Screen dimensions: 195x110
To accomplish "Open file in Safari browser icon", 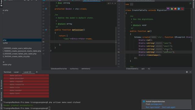I will pyautogui.click(x=179, y=9).
